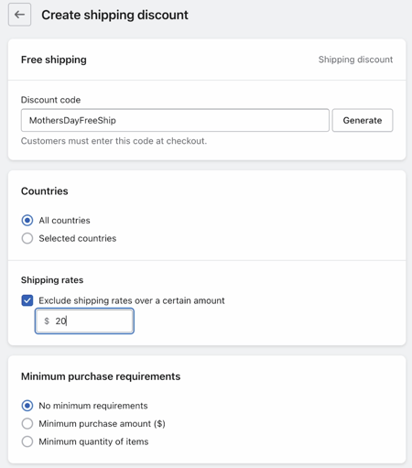Choose No minimum requirements option
Viewport: 412px width, 468px height.
(27, 406)
